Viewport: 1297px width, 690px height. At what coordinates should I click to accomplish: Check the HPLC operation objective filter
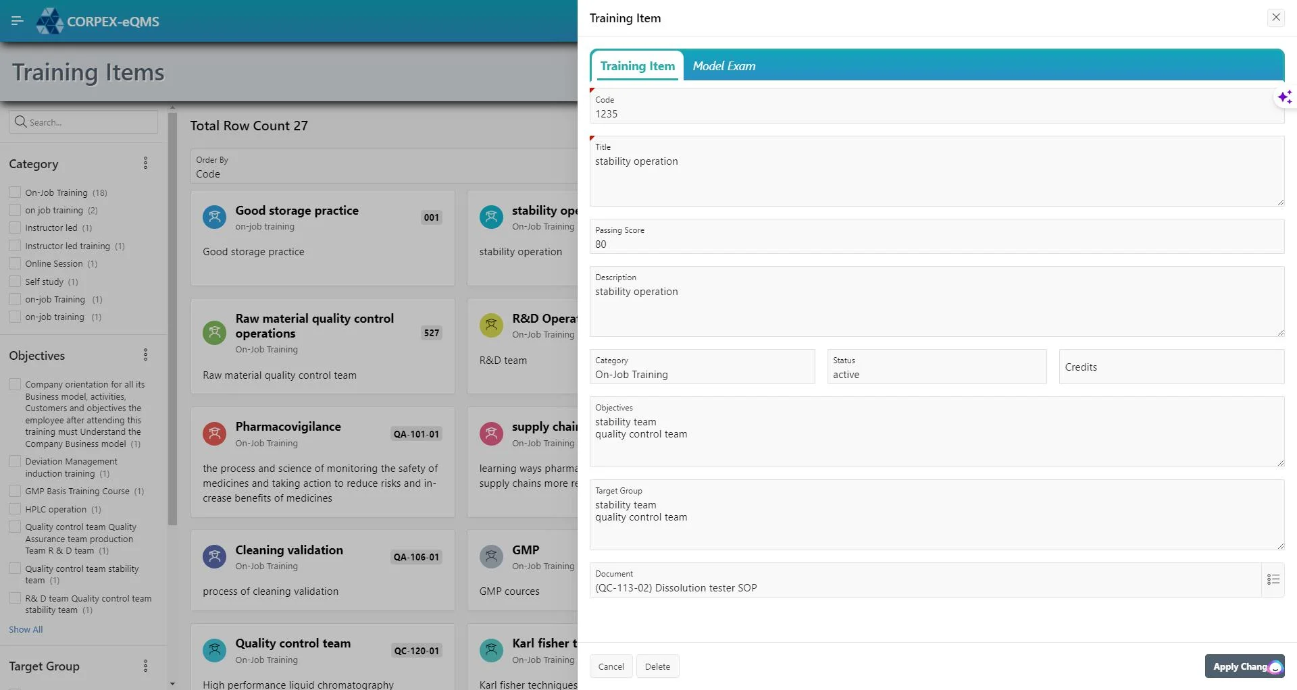pos(14,508)
